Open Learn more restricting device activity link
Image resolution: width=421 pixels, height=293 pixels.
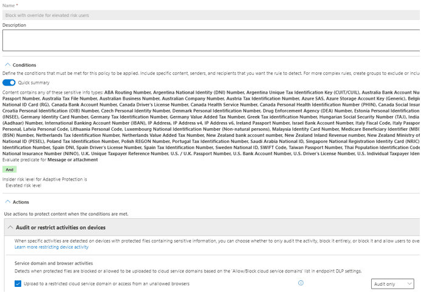pos(51,247)
